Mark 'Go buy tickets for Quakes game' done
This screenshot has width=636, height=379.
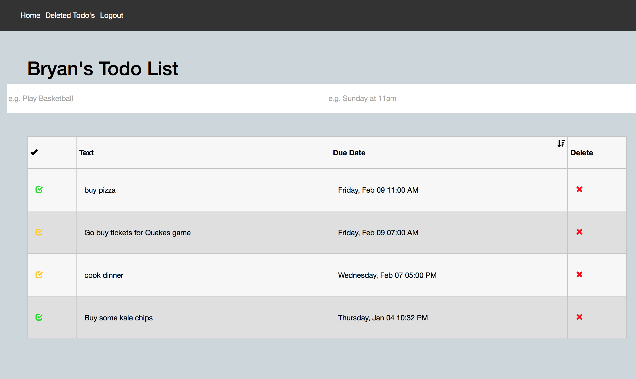39,232
